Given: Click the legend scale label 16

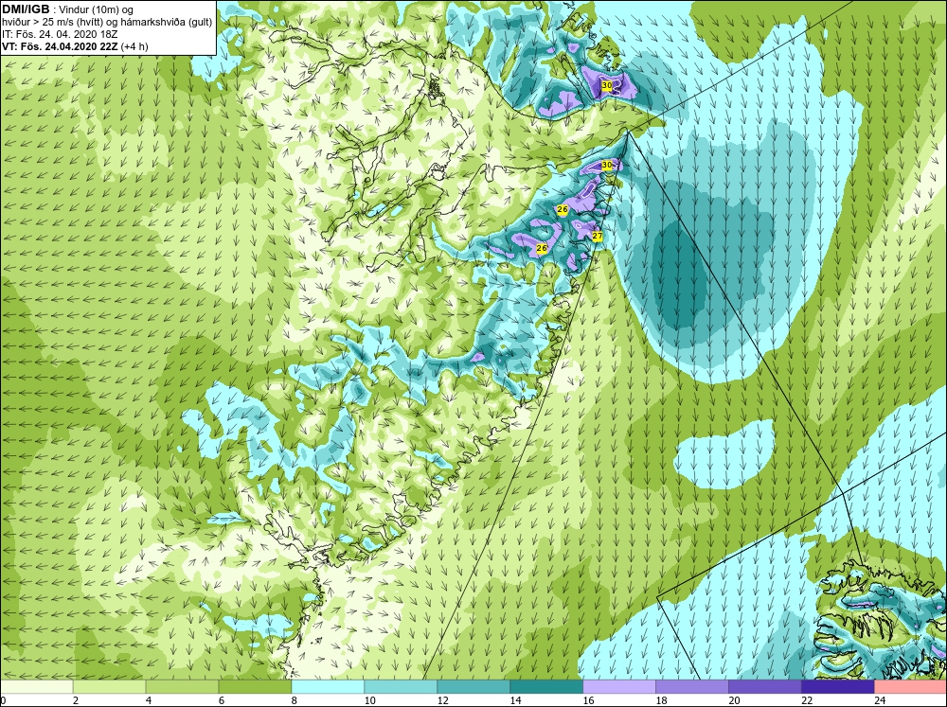Looking at the screenshot, I should click(x=588, y=700).
